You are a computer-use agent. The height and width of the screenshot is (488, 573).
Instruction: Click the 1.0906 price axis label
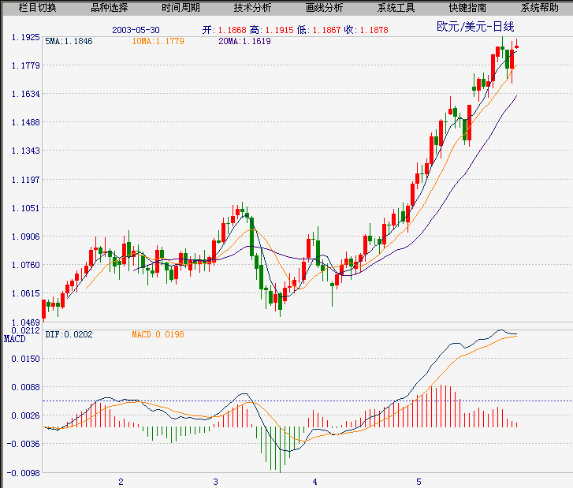click(25, 237)
